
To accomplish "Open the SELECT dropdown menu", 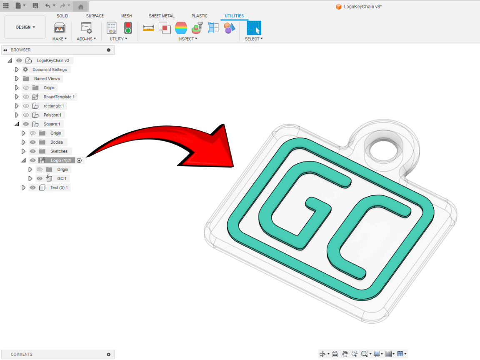I will pos(254,39).
